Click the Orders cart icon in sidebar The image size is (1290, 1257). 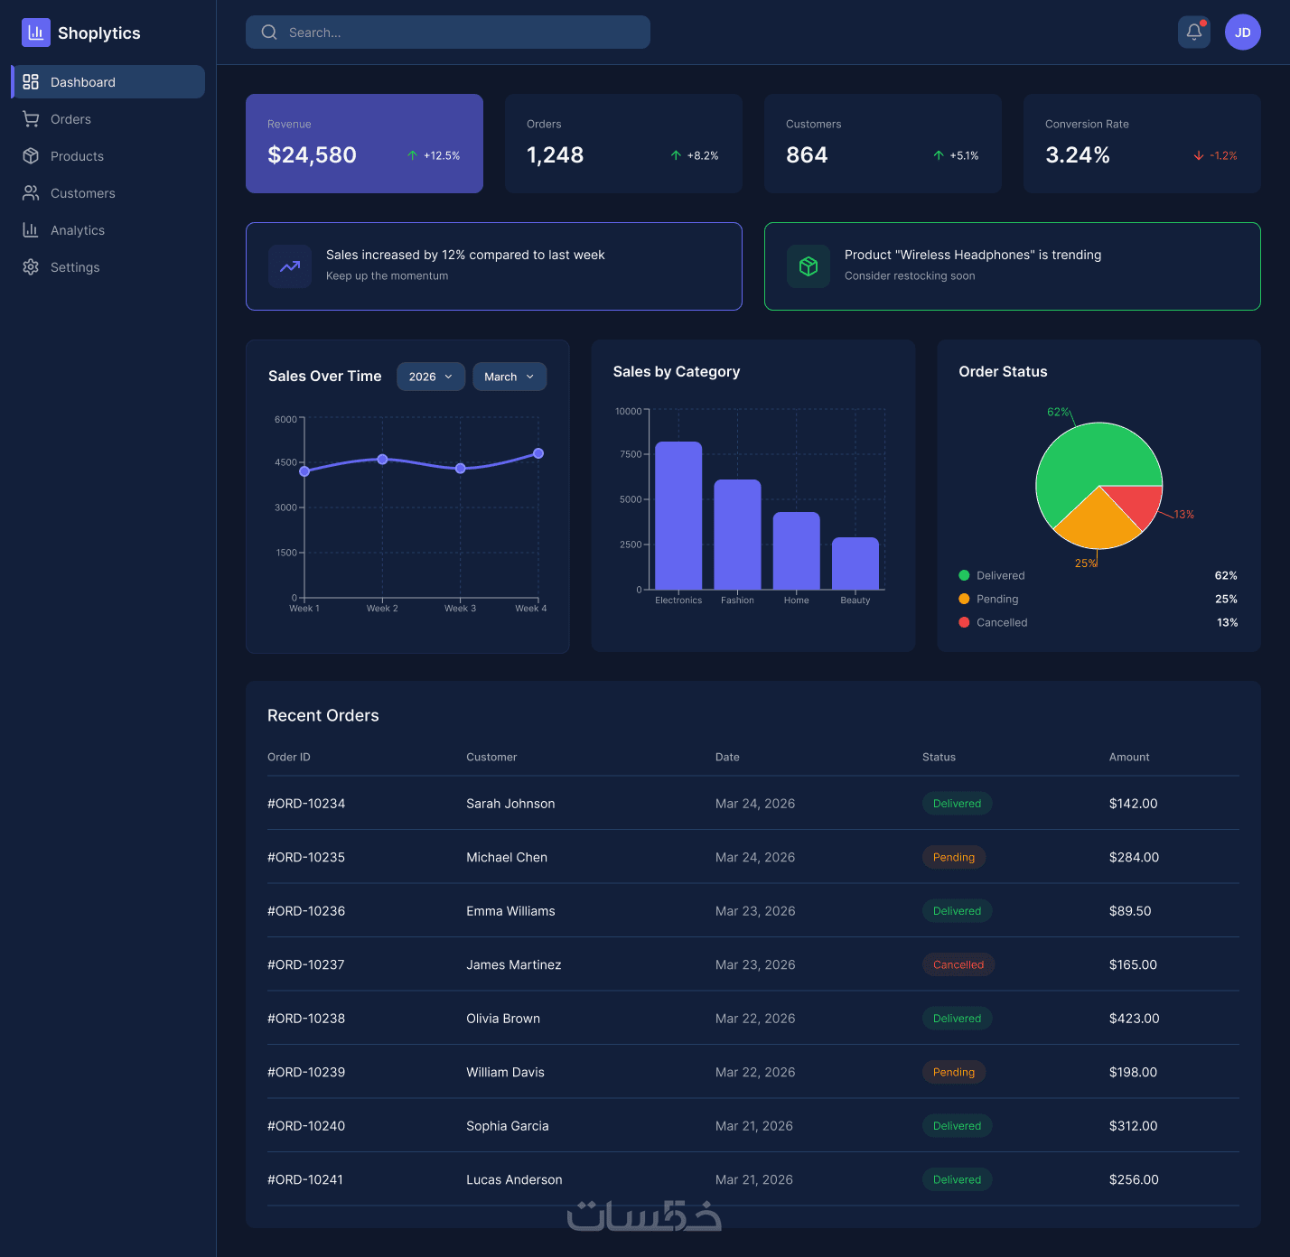coord(31,119)
